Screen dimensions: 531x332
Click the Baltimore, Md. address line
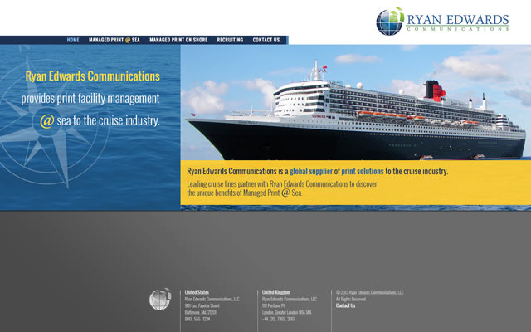tap(201, 312)
